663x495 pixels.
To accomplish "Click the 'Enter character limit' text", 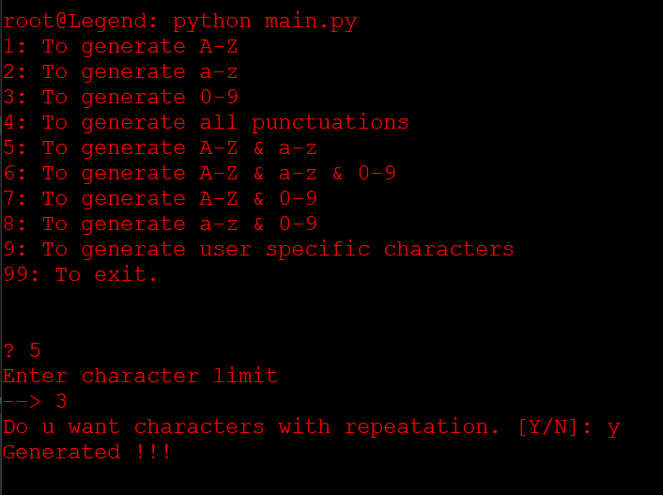I will [140, 376].
